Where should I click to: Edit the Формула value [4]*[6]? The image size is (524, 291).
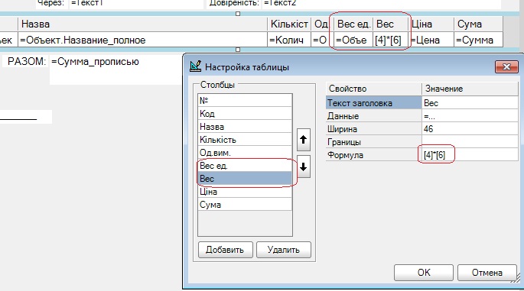470,155
